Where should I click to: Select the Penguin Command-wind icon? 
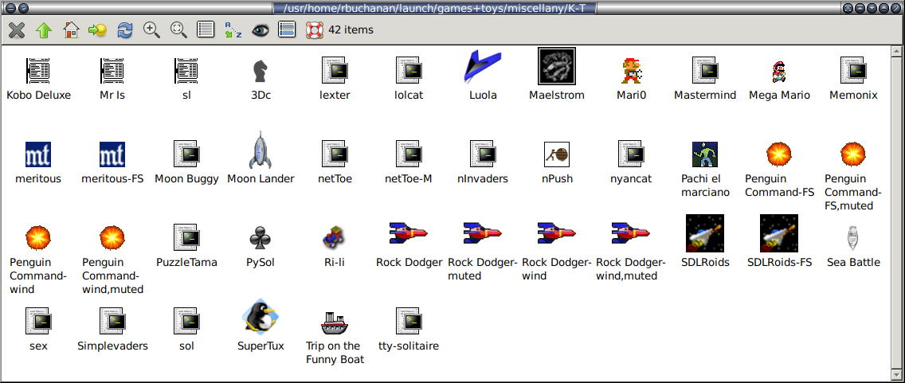pos(39,237)
